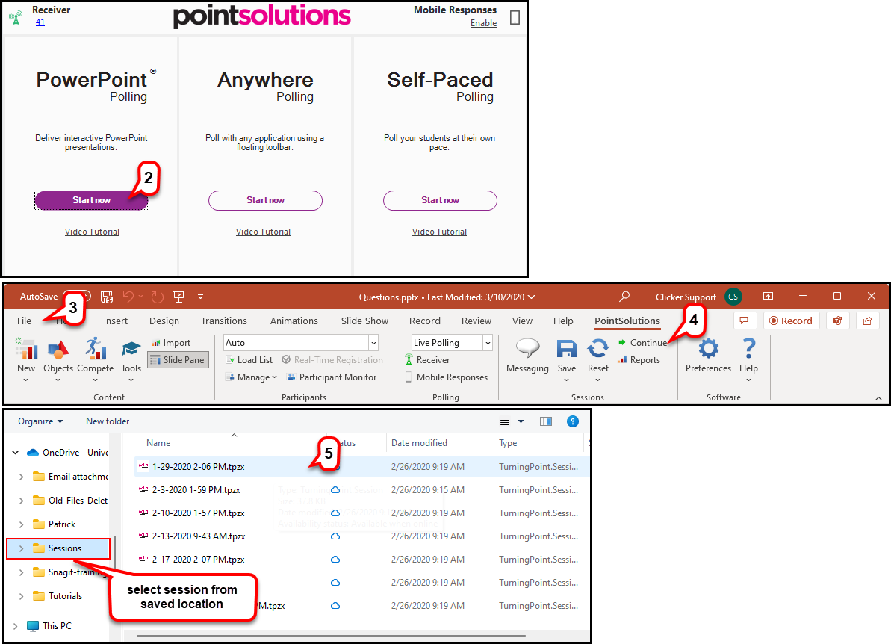Toggle the Mobile Responses checkbox in ribbon
This screenshot has height=644, width=891.
click(409, 377)
